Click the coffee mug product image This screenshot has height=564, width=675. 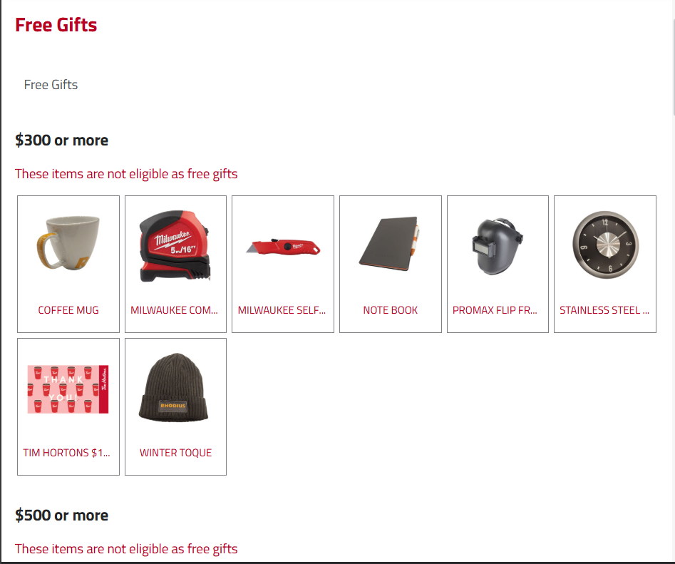point(68,243)
